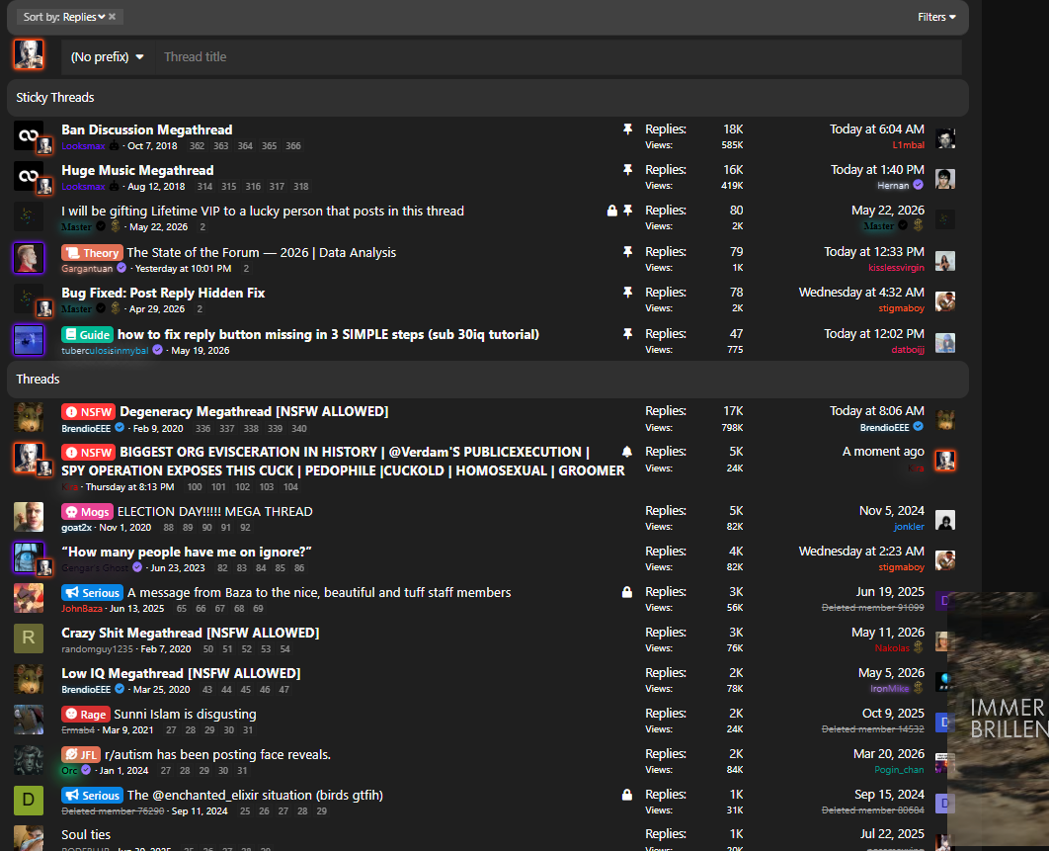Click goat2x's avatar on Election Day thread

(29, 517)
